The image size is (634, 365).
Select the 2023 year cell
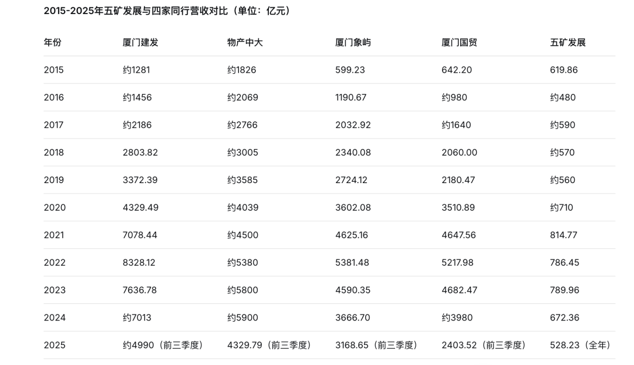55,290
